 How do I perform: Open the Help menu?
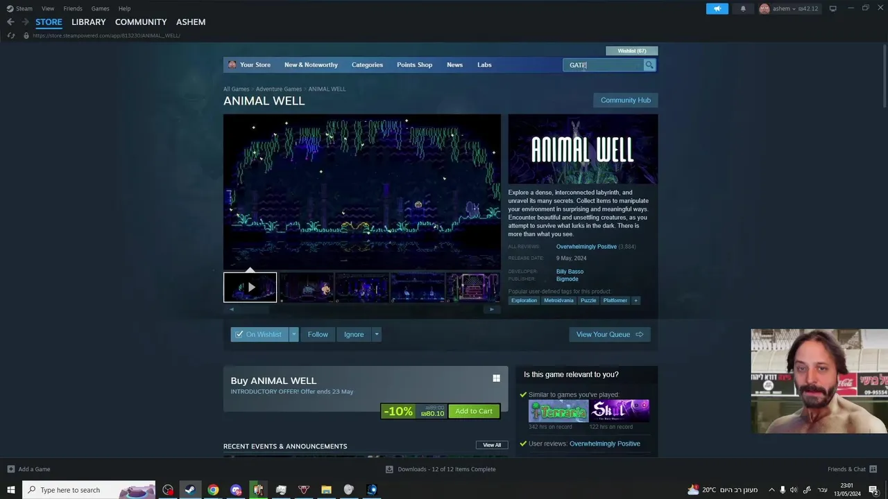pos(124,8)
